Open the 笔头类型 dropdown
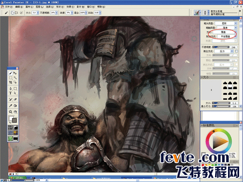243x182 pixels. (x=226, y=24)
